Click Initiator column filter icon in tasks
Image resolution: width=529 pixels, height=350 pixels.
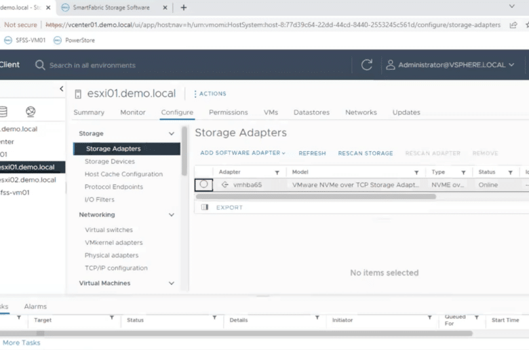tap(429, 317)
